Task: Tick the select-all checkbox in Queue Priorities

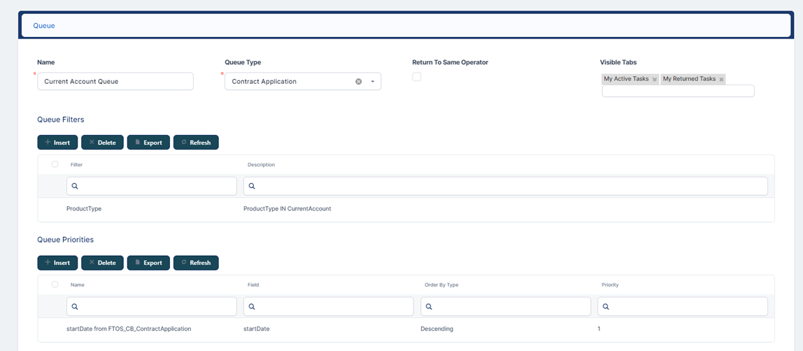Action: click(55, 285)
